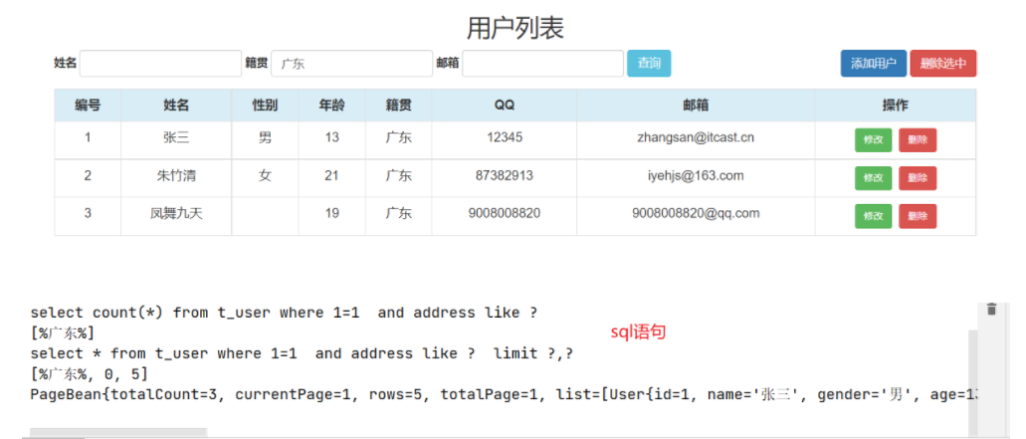The image size is (1026, 439).
Task: Click the 查询 search button
Action: coord(649,64)
